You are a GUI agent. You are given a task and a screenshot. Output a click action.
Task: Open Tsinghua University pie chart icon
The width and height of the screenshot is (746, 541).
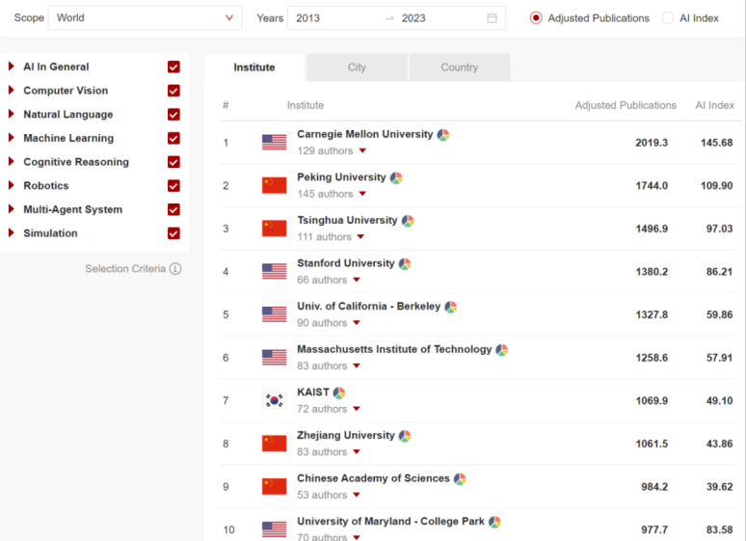[408, 221]
